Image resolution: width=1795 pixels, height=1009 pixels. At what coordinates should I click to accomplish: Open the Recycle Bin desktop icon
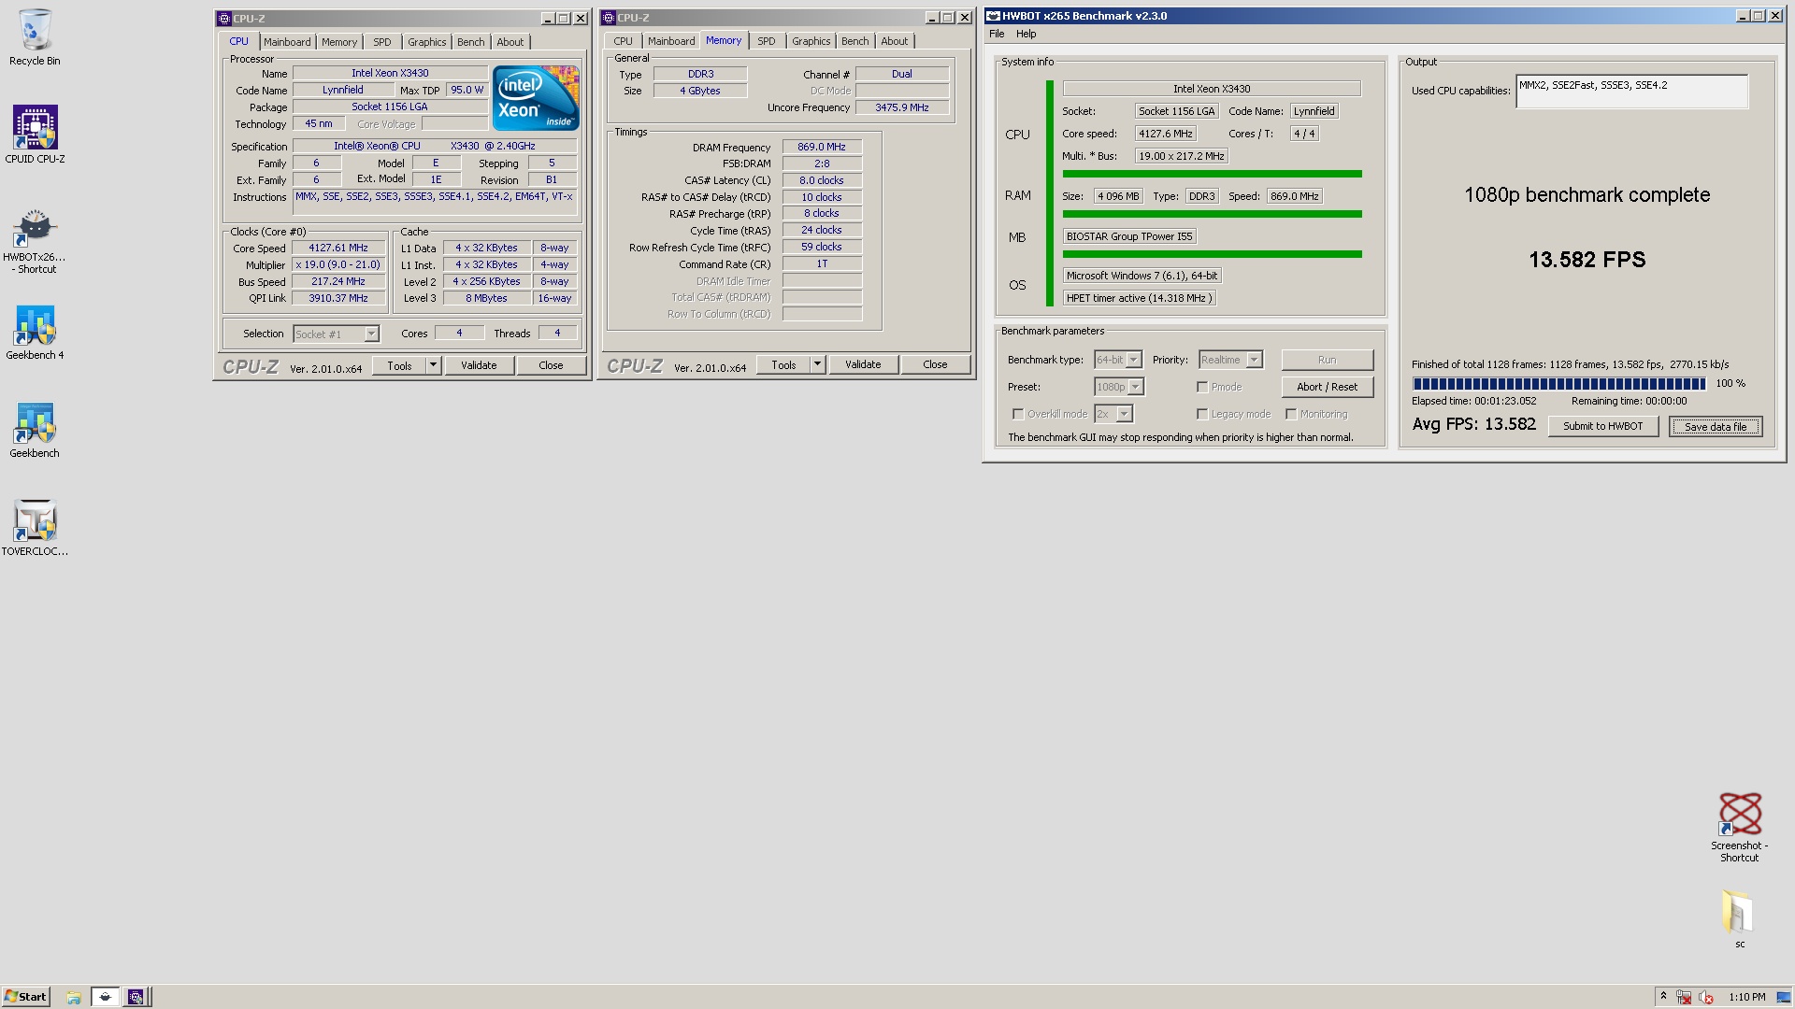coord(35,37)
